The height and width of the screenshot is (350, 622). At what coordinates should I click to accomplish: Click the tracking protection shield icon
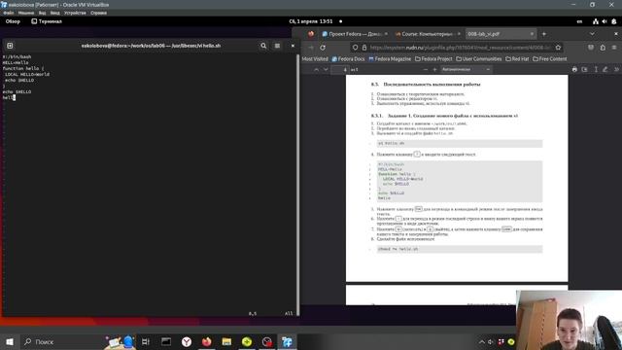(355, 48)
